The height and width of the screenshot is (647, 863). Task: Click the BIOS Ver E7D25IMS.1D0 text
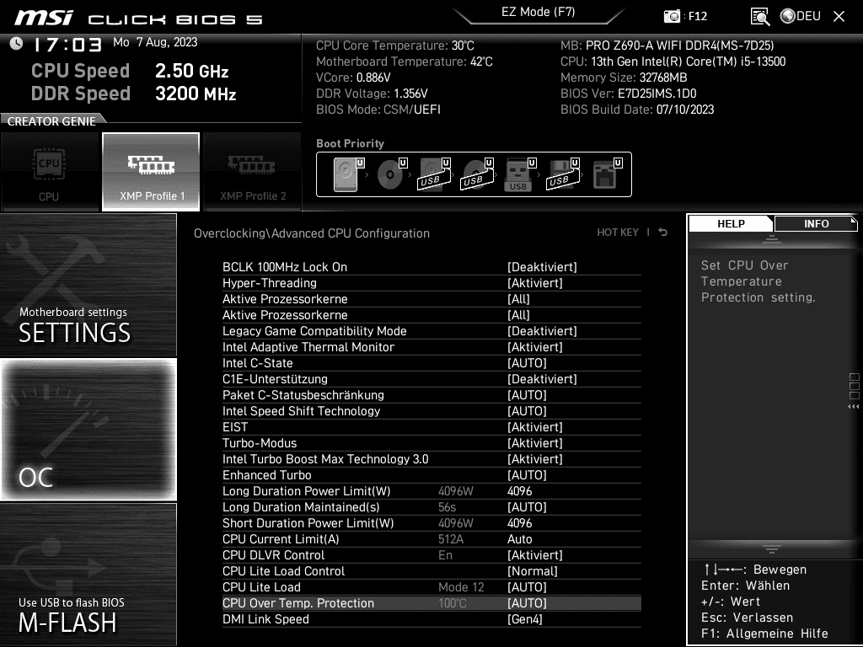tap(629, 94)
